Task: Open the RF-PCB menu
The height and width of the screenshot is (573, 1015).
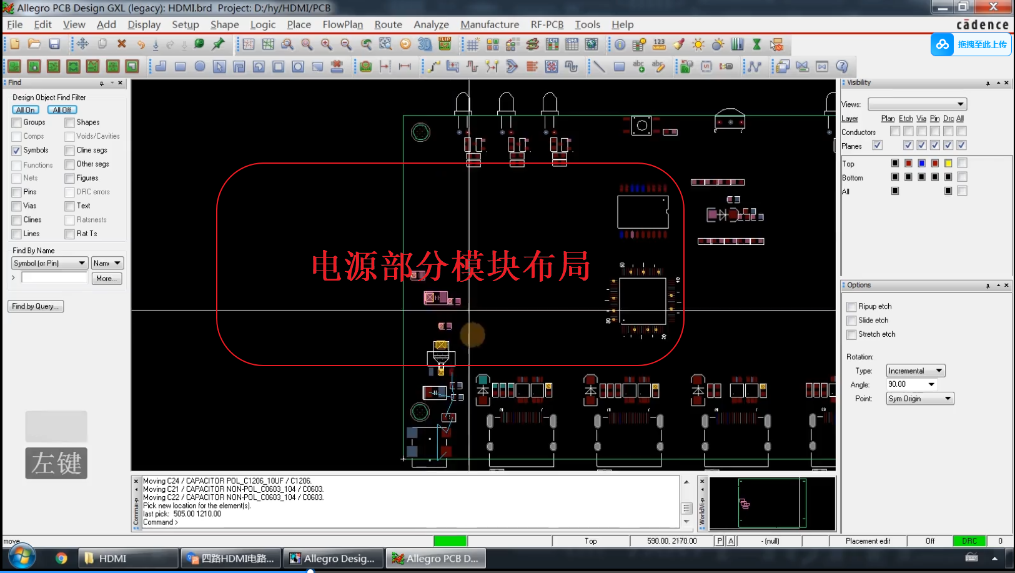Action: [x=547, y=24]
